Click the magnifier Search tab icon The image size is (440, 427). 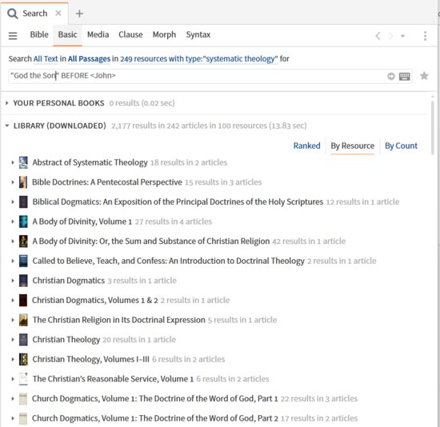[12, 14]
